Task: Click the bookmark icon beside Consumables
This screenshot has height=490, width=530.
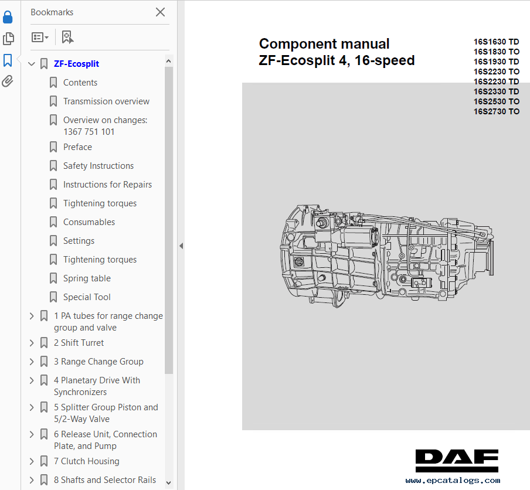Action: pos(53,222)
